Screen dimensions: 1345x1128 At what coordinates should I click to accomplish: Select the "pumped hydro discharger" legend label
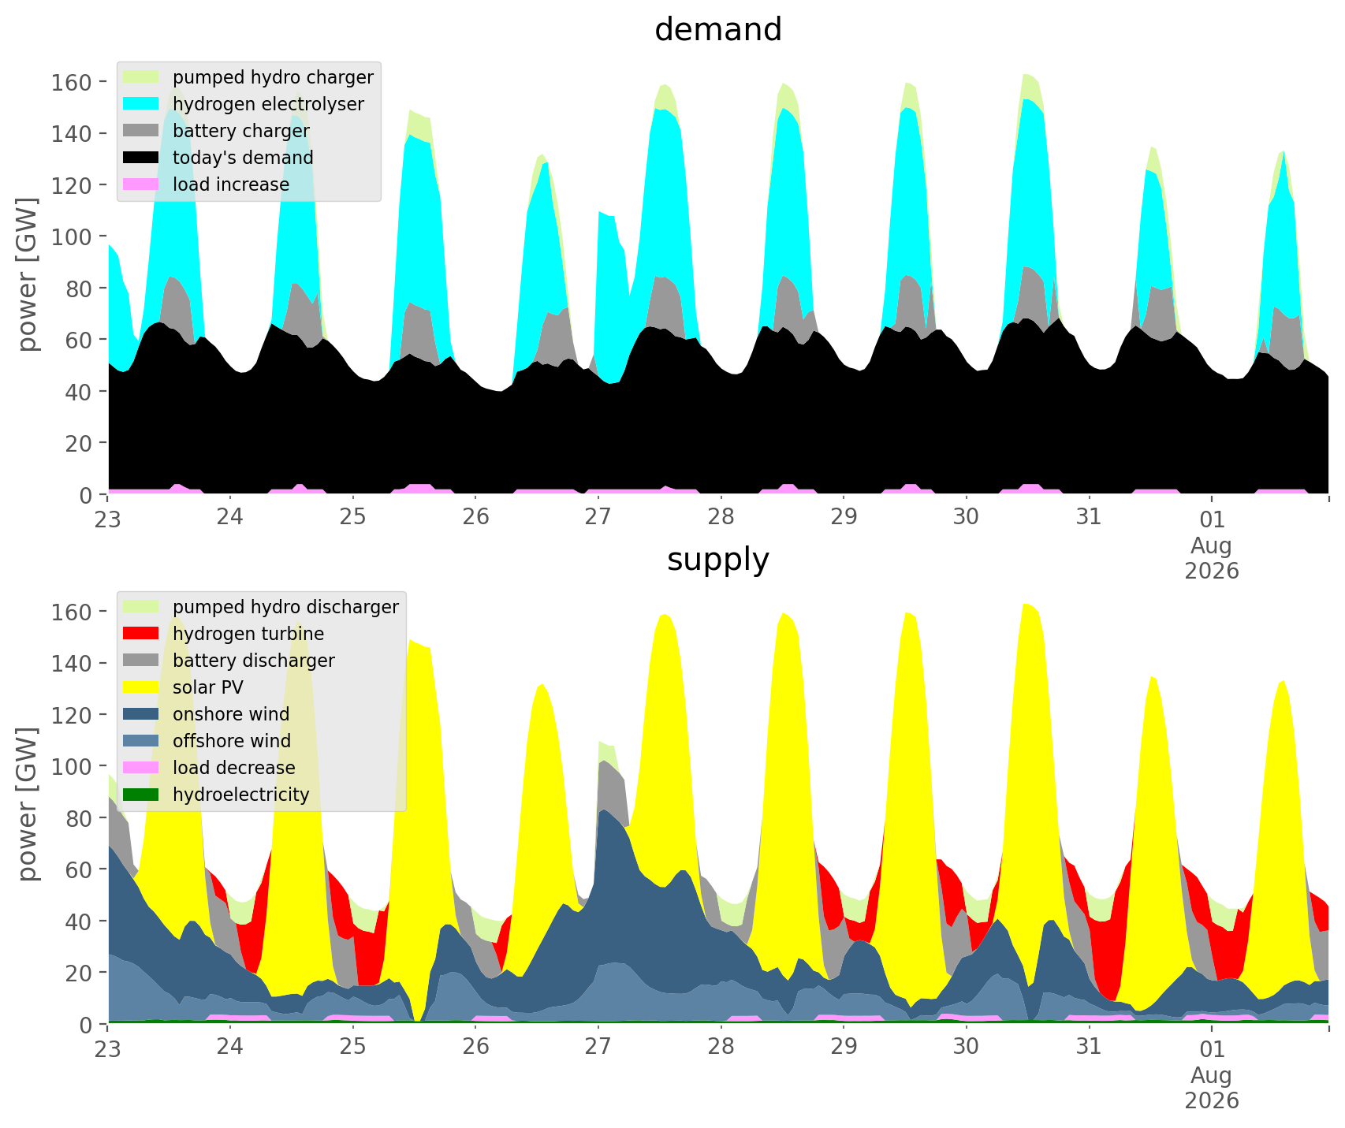[285, 607]
